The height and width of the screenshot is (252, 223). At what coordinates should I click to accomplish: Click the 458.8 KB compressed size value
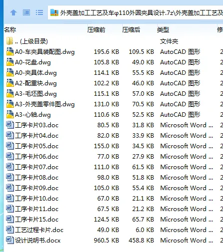[141, 241]
